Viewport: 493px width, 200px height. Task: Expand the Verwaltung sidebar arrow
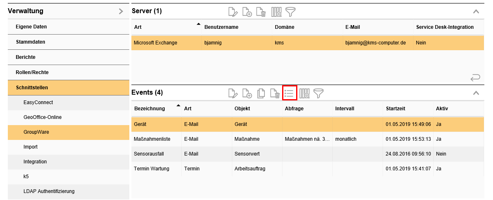point(121,12)
